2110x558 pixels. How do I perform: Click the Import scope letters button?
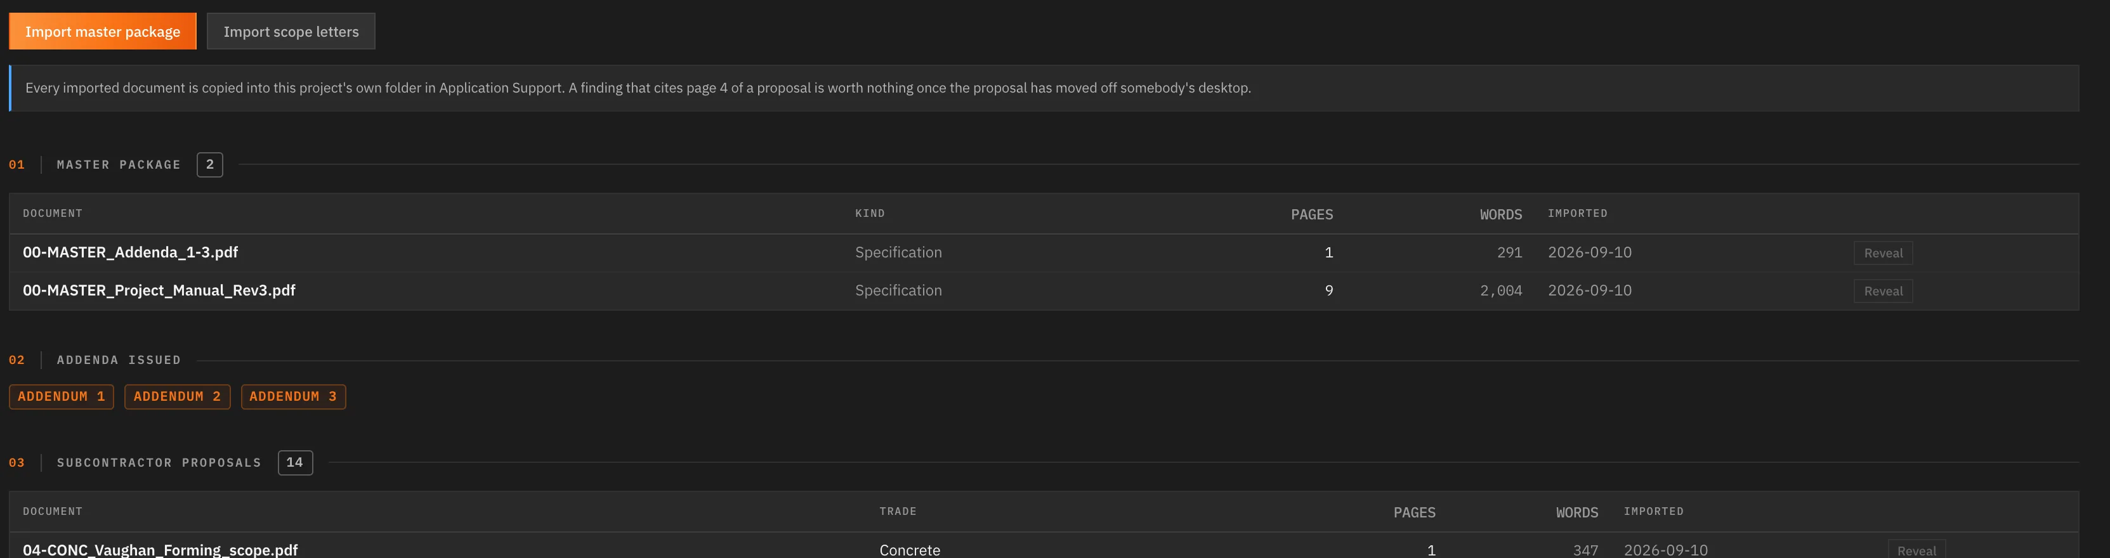[x=291, y=31]
